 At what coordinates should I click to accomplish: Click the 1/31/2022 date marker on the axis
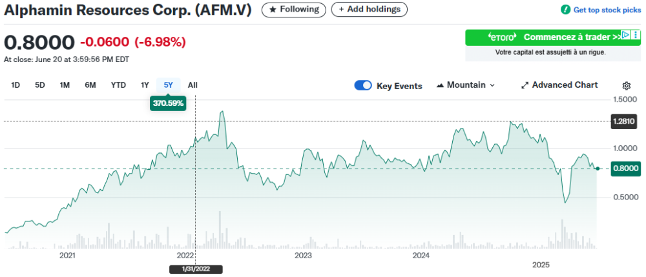196,269
